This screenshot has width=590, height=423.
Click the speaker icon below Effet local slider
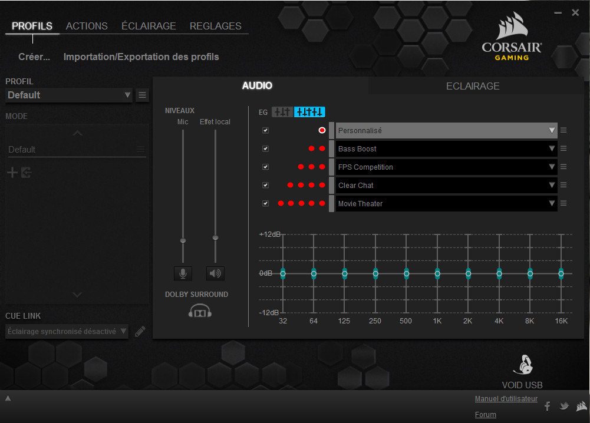click(x=215, y=273)
